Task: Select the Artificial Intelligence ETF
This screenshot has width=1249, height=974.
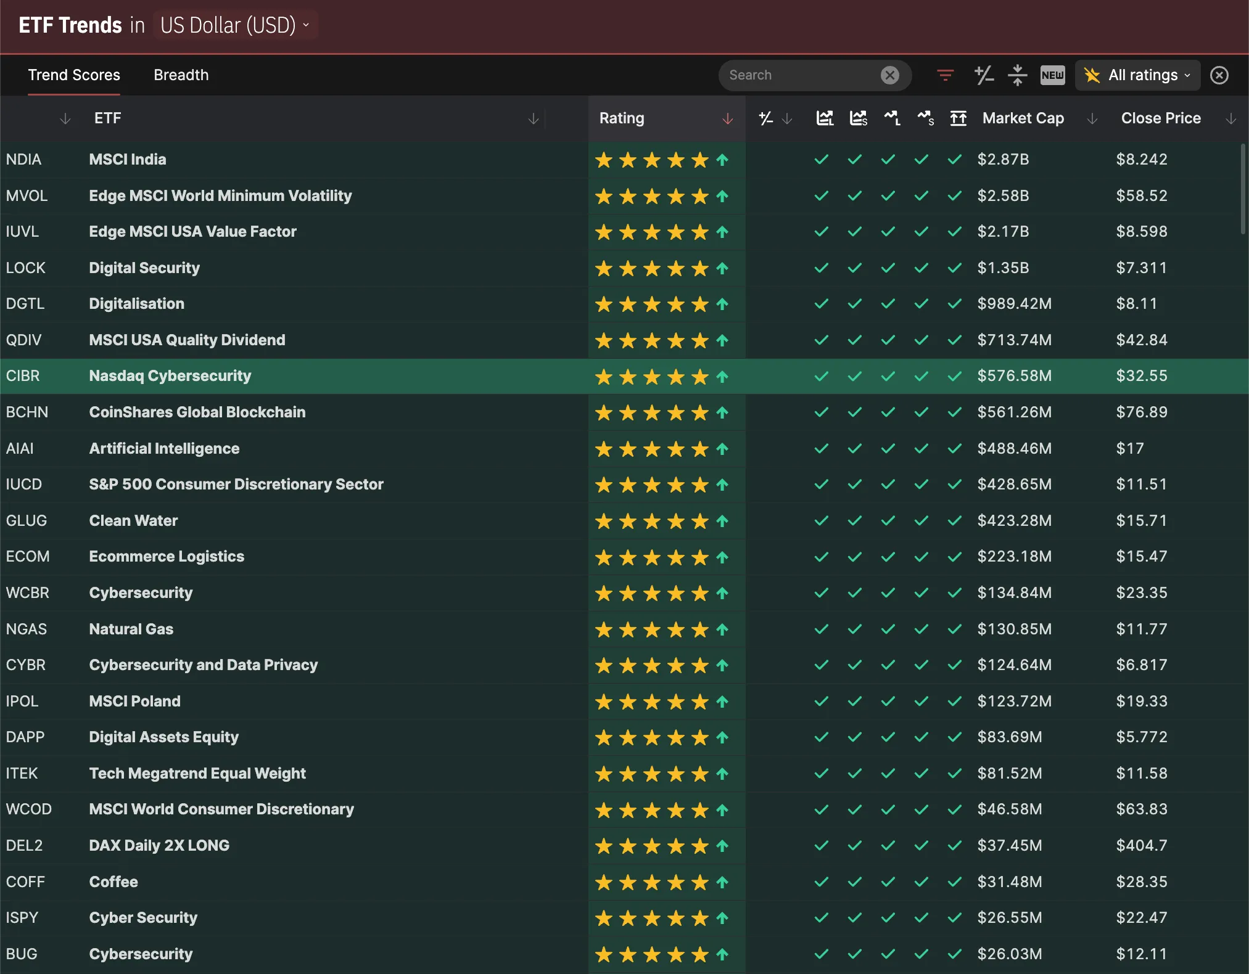Action: (164, 449)
